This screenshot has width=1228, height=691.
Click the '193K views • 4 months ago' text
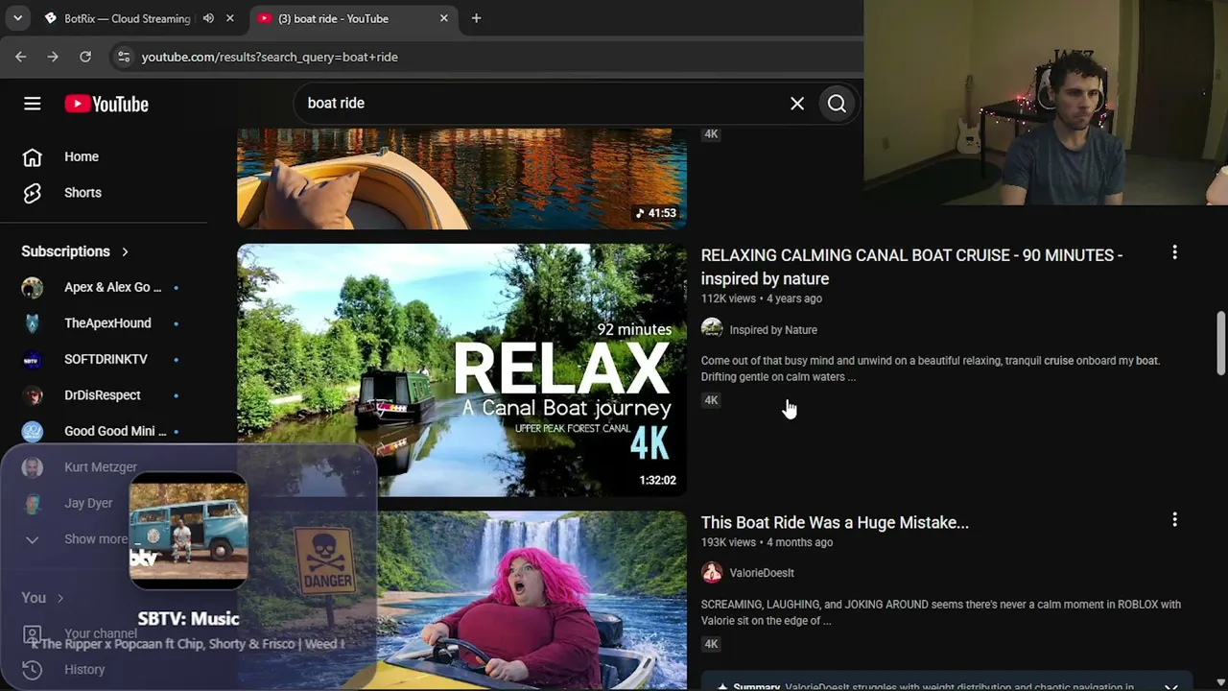pos(767,542)
